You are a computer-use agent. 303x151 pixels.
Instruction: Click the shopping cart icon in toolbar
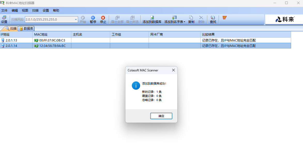pos(224,18)
